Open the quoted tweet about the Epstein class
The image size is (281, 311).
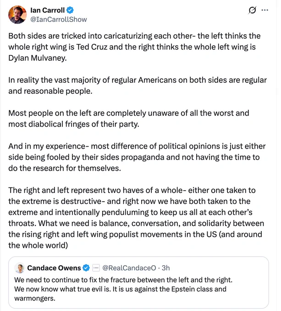[x=138, y=283]
